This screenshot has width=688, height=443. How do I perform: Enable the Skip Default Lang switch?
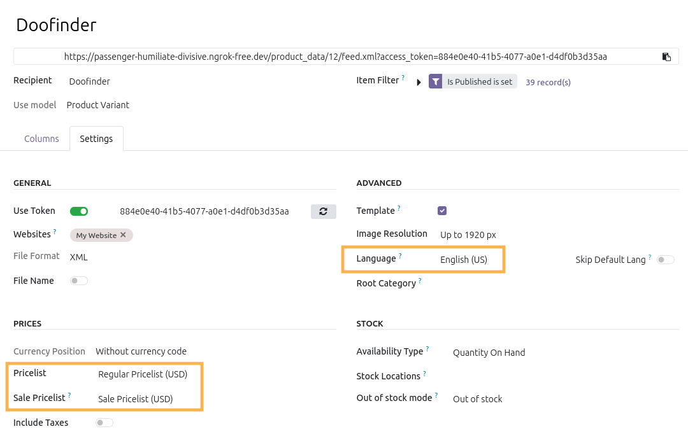pyautogui.click(x=666, y=260)
